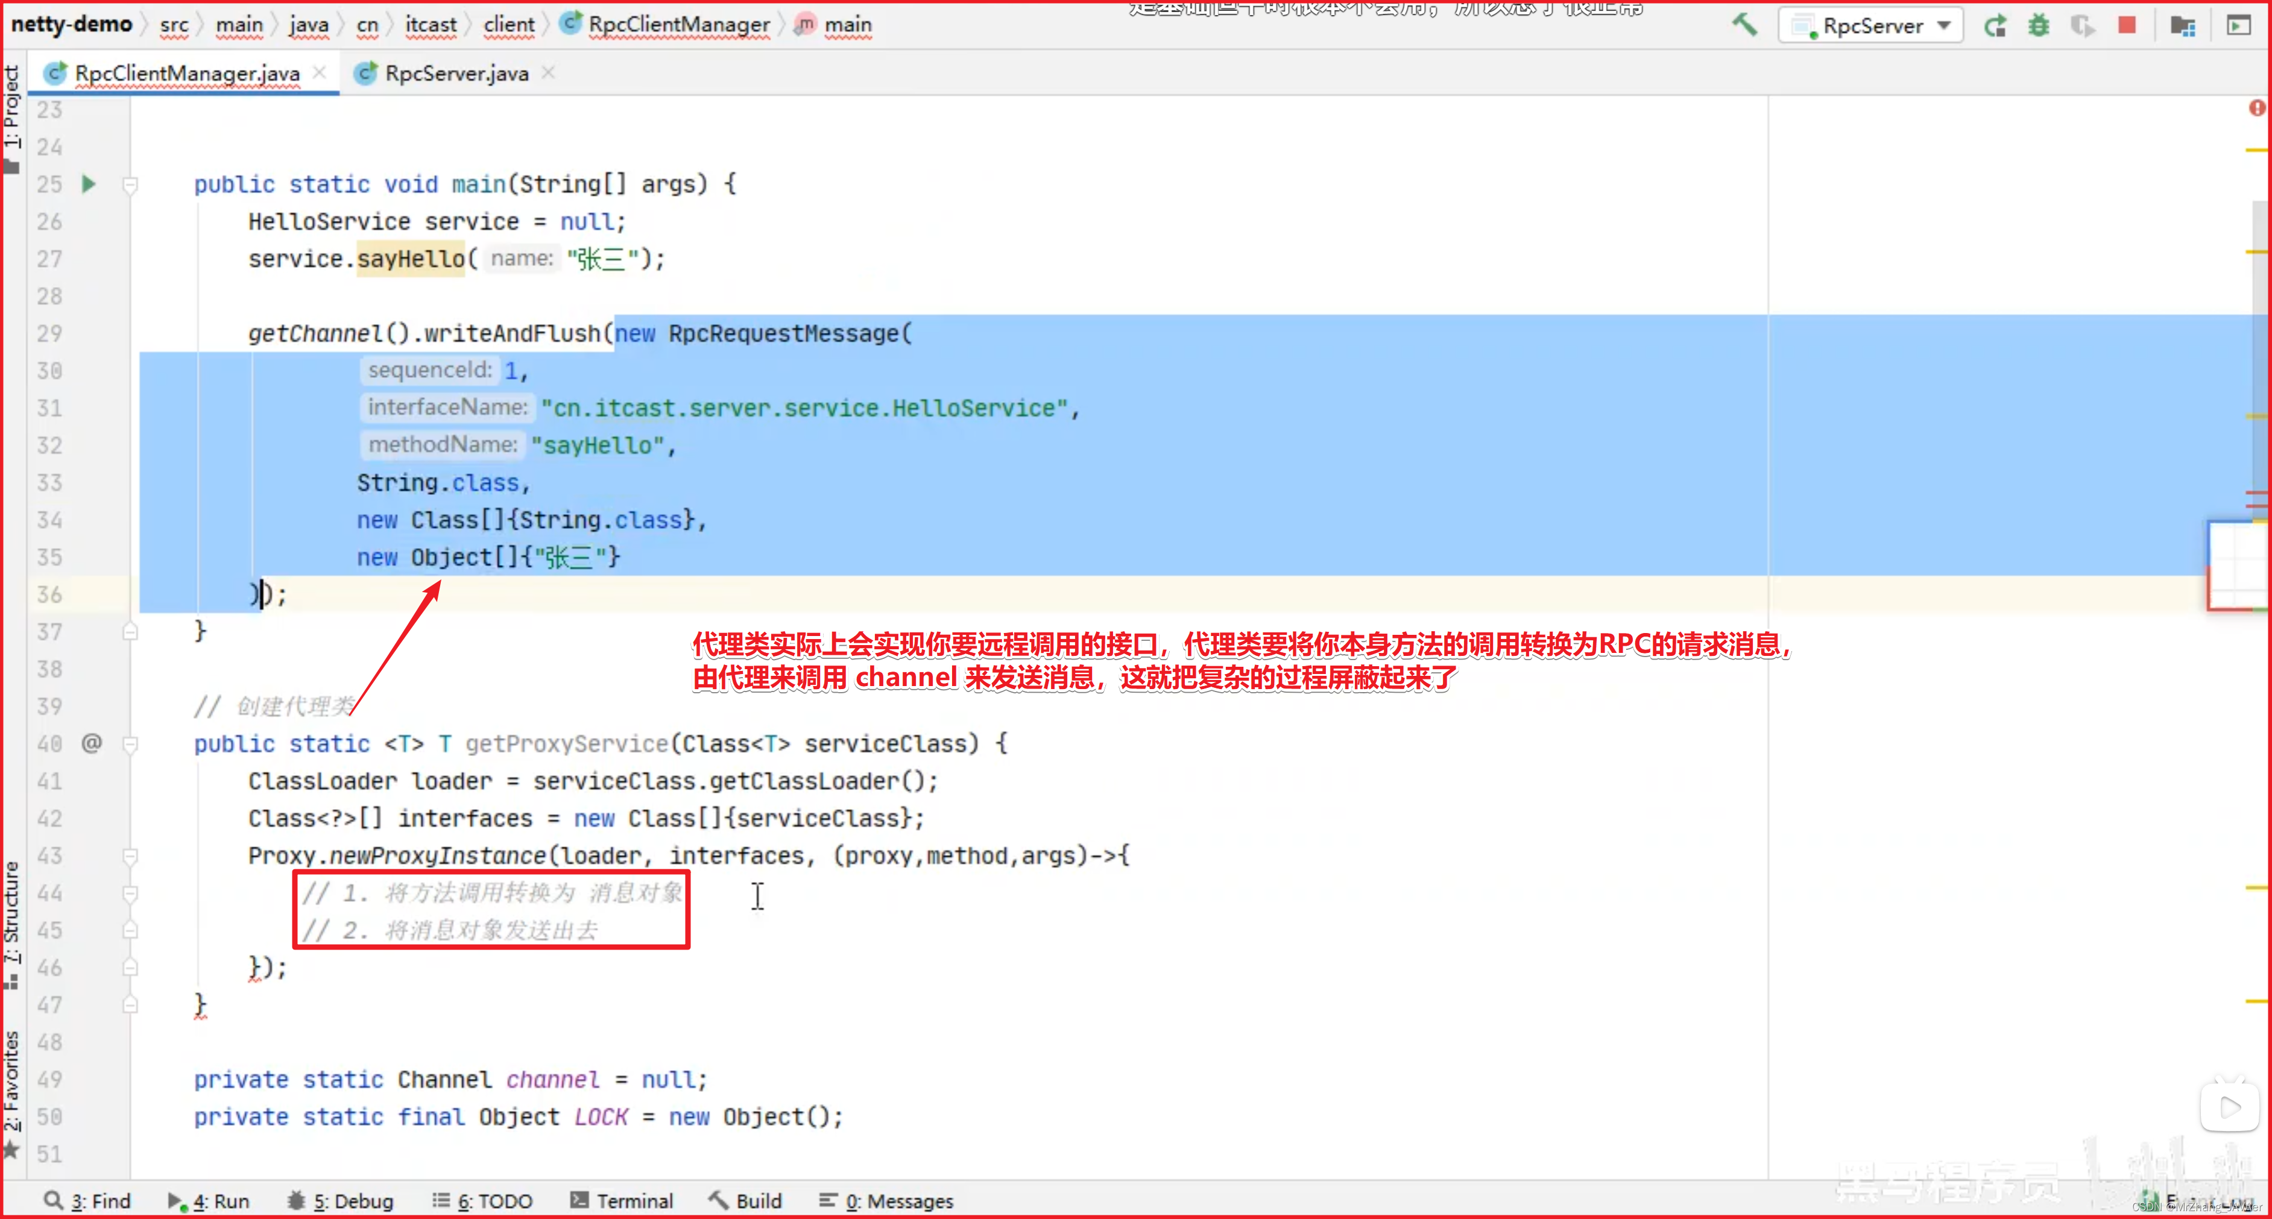This screenshot has height=1219, width=2272.
Task: Click the red error indicator above the scrollbar
Action: pyautogui.click(x=2257, y=107)
